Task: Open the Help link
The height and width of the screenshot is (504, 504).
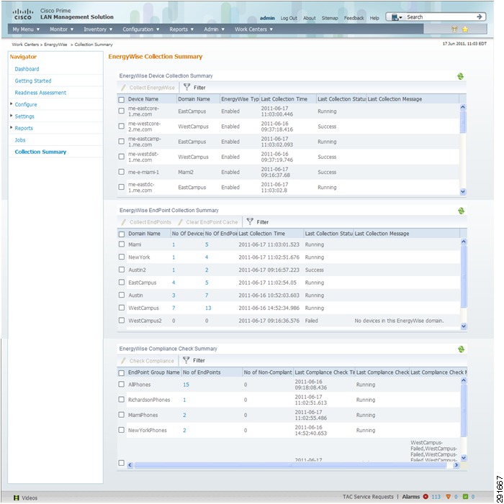Action: coord(374,18)
